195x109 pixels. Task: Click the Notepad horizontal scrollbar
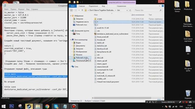pyautogui.click(x=36, y=95)
